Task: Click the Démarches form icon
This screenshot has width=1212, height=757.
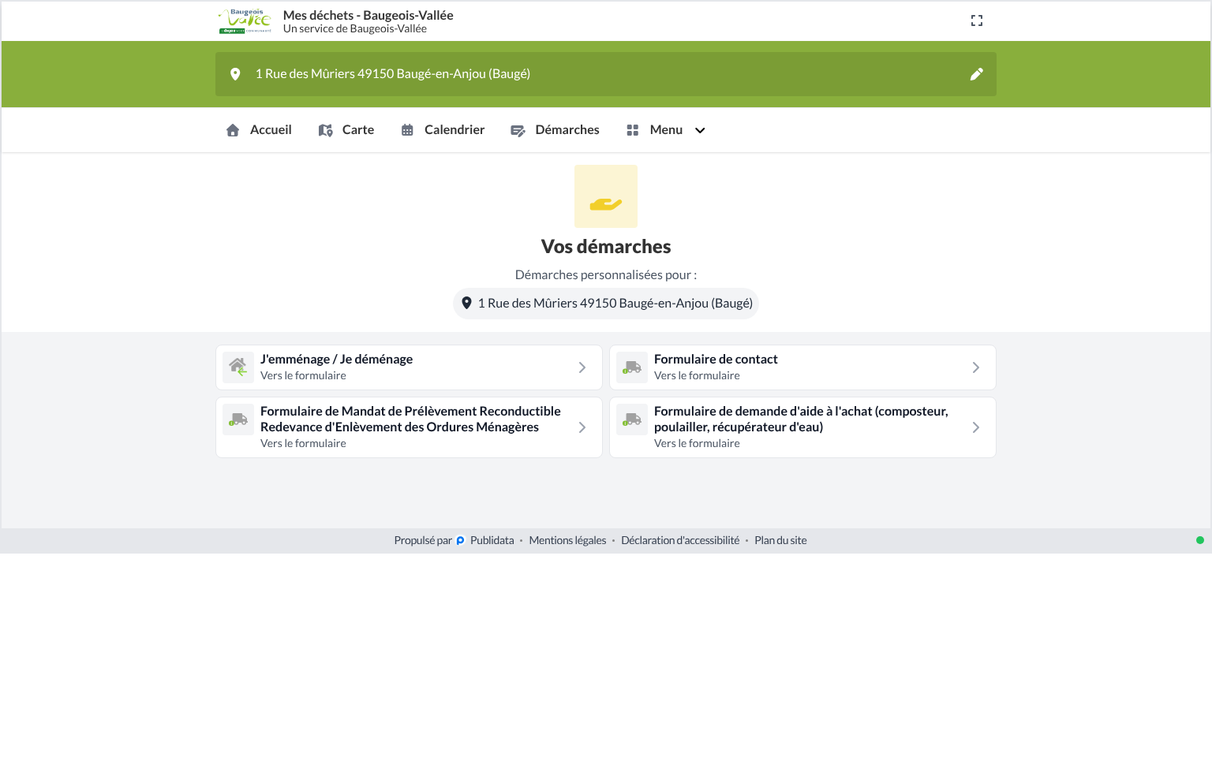Action: click(x=518, y=130)
